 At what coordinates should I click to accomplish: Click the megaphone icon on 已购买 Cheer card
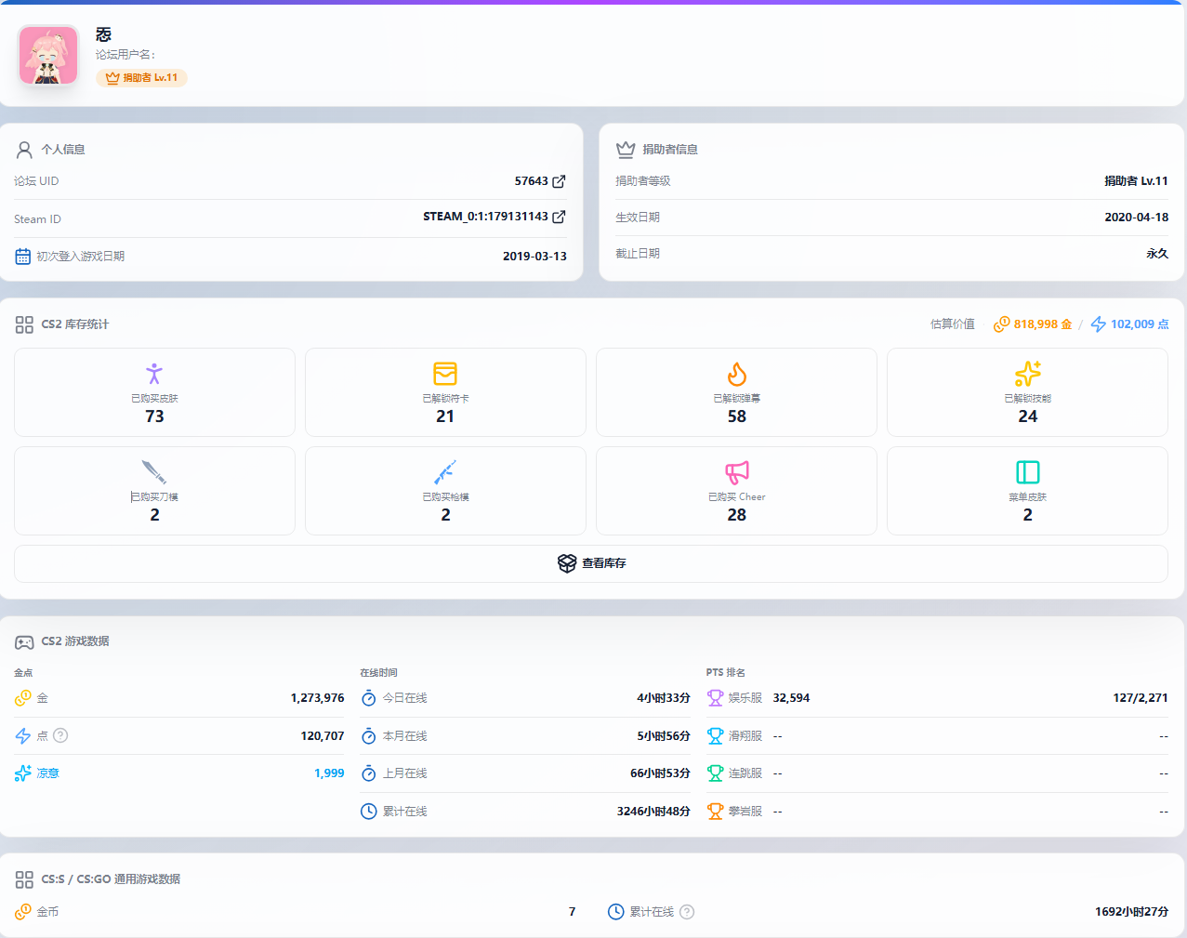[737, 472]
